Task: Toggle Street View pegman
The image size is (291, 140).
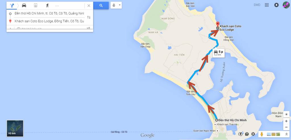Action: pos(262,134)
